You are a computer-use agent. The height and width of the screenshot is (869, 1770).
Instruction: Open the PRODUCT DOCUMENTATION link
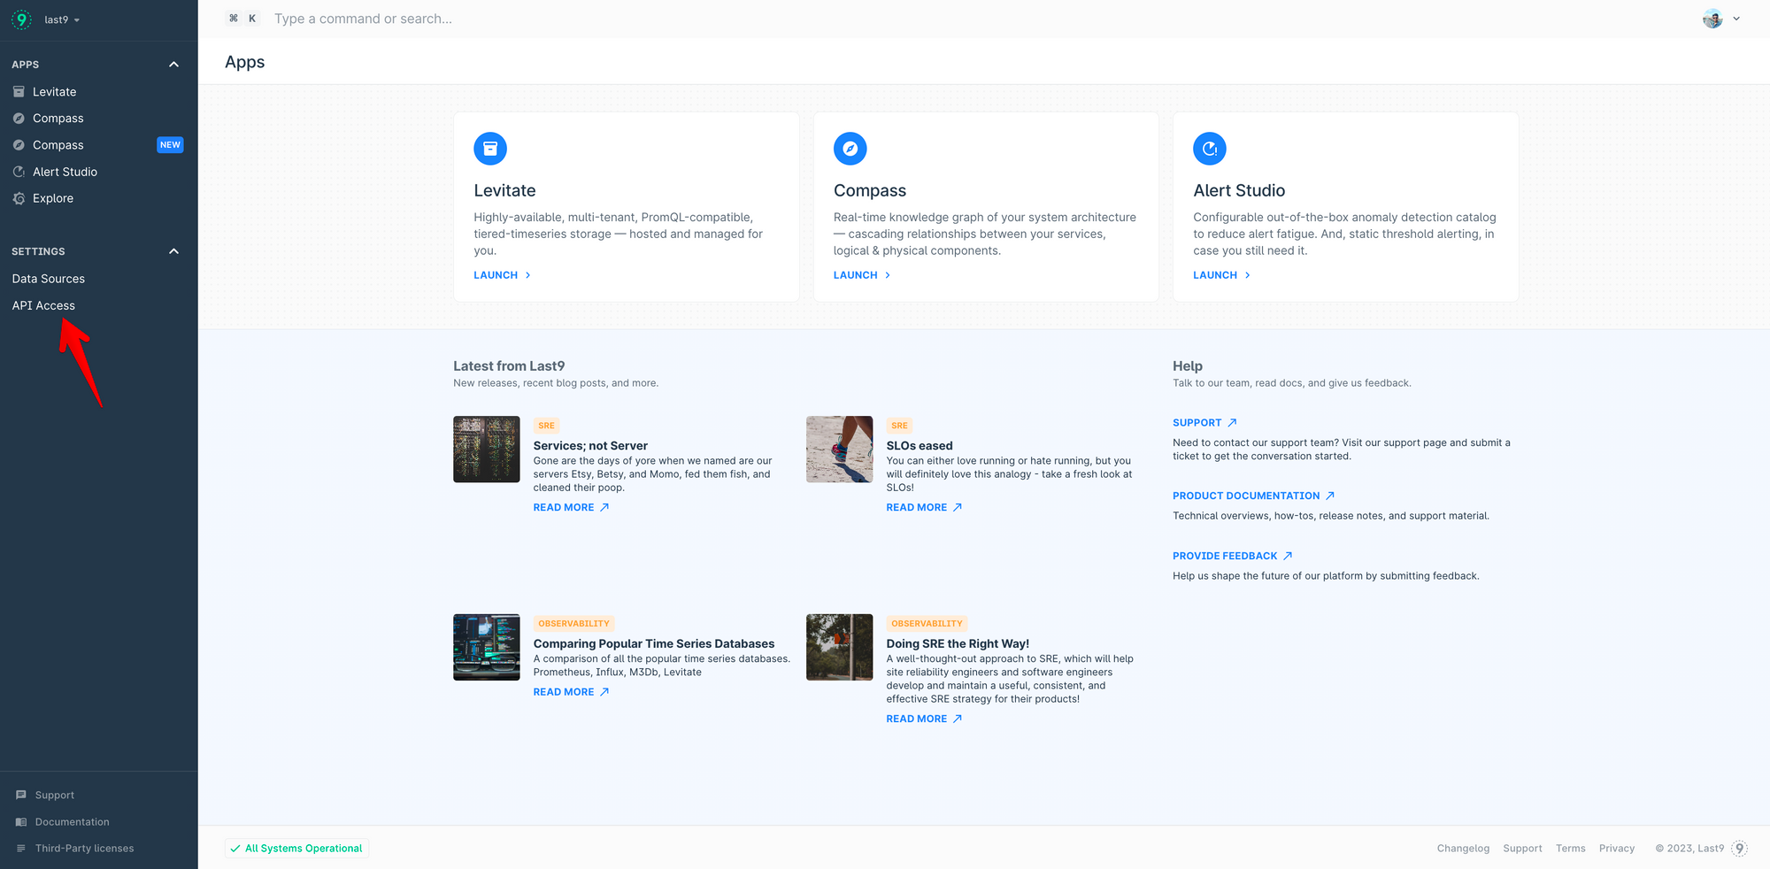pyautogui.click(x=1253, y=496)
